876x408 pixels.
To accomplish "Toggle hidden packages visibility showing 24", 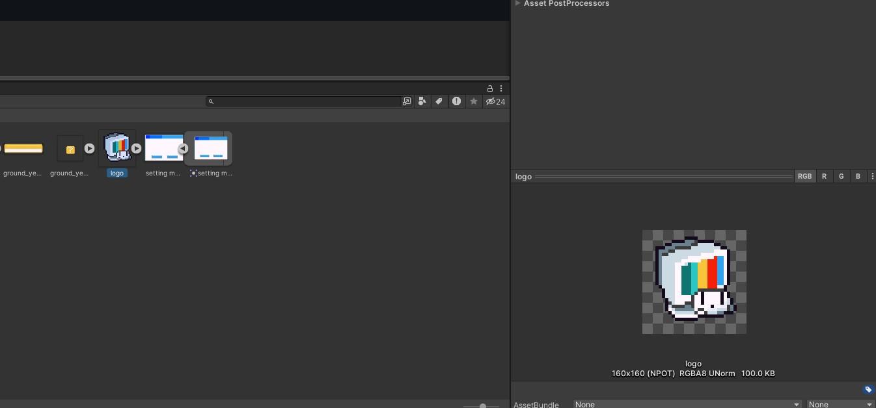I will (496, 101).
